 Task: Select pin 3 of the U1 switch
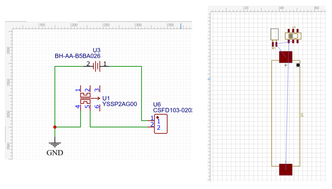[97, 89]
